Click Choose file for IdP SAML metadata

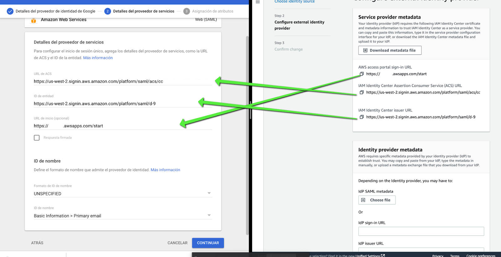click(x=377, y=200)
